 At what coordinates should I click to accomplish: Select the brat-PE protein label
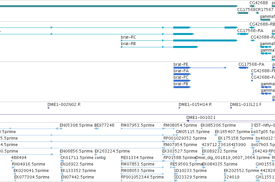(x=181, y=64)
